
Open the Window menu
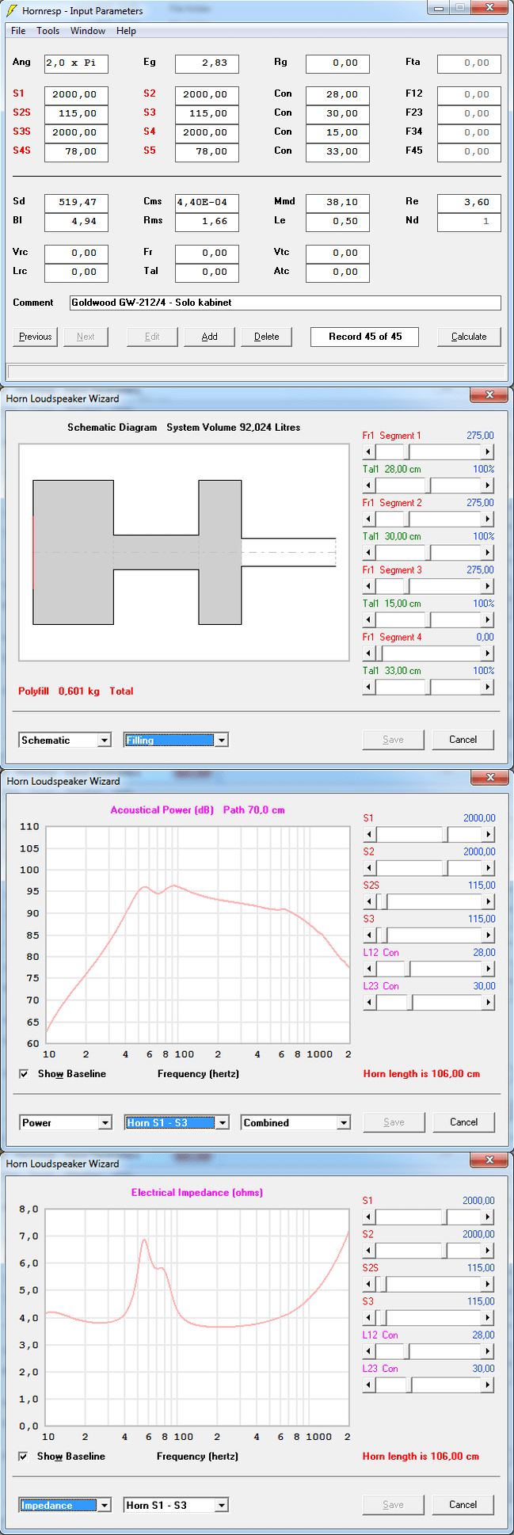(88, 31)
